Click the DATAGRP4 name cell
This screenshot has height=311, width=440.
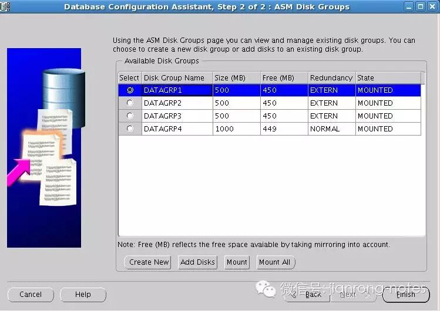177,129
